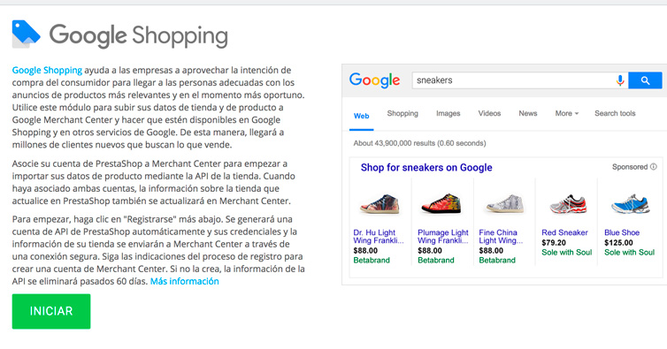The width and height of the screenshot is (667, 349).
Task: Click the microphone voice search icon
Action: pos(620,80)
